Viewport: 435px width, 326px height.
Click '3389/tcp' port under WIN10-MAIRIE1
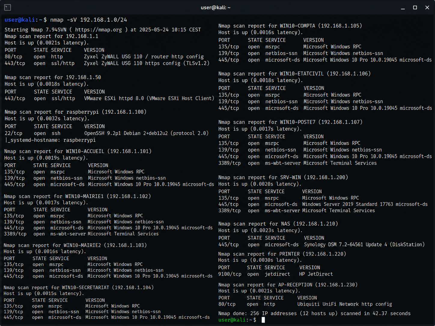[x=15, y=234]
